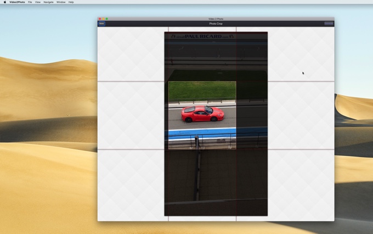Click the Back button in Photo Crop
Screen dimensions: 373x234
tap(101, 24)
